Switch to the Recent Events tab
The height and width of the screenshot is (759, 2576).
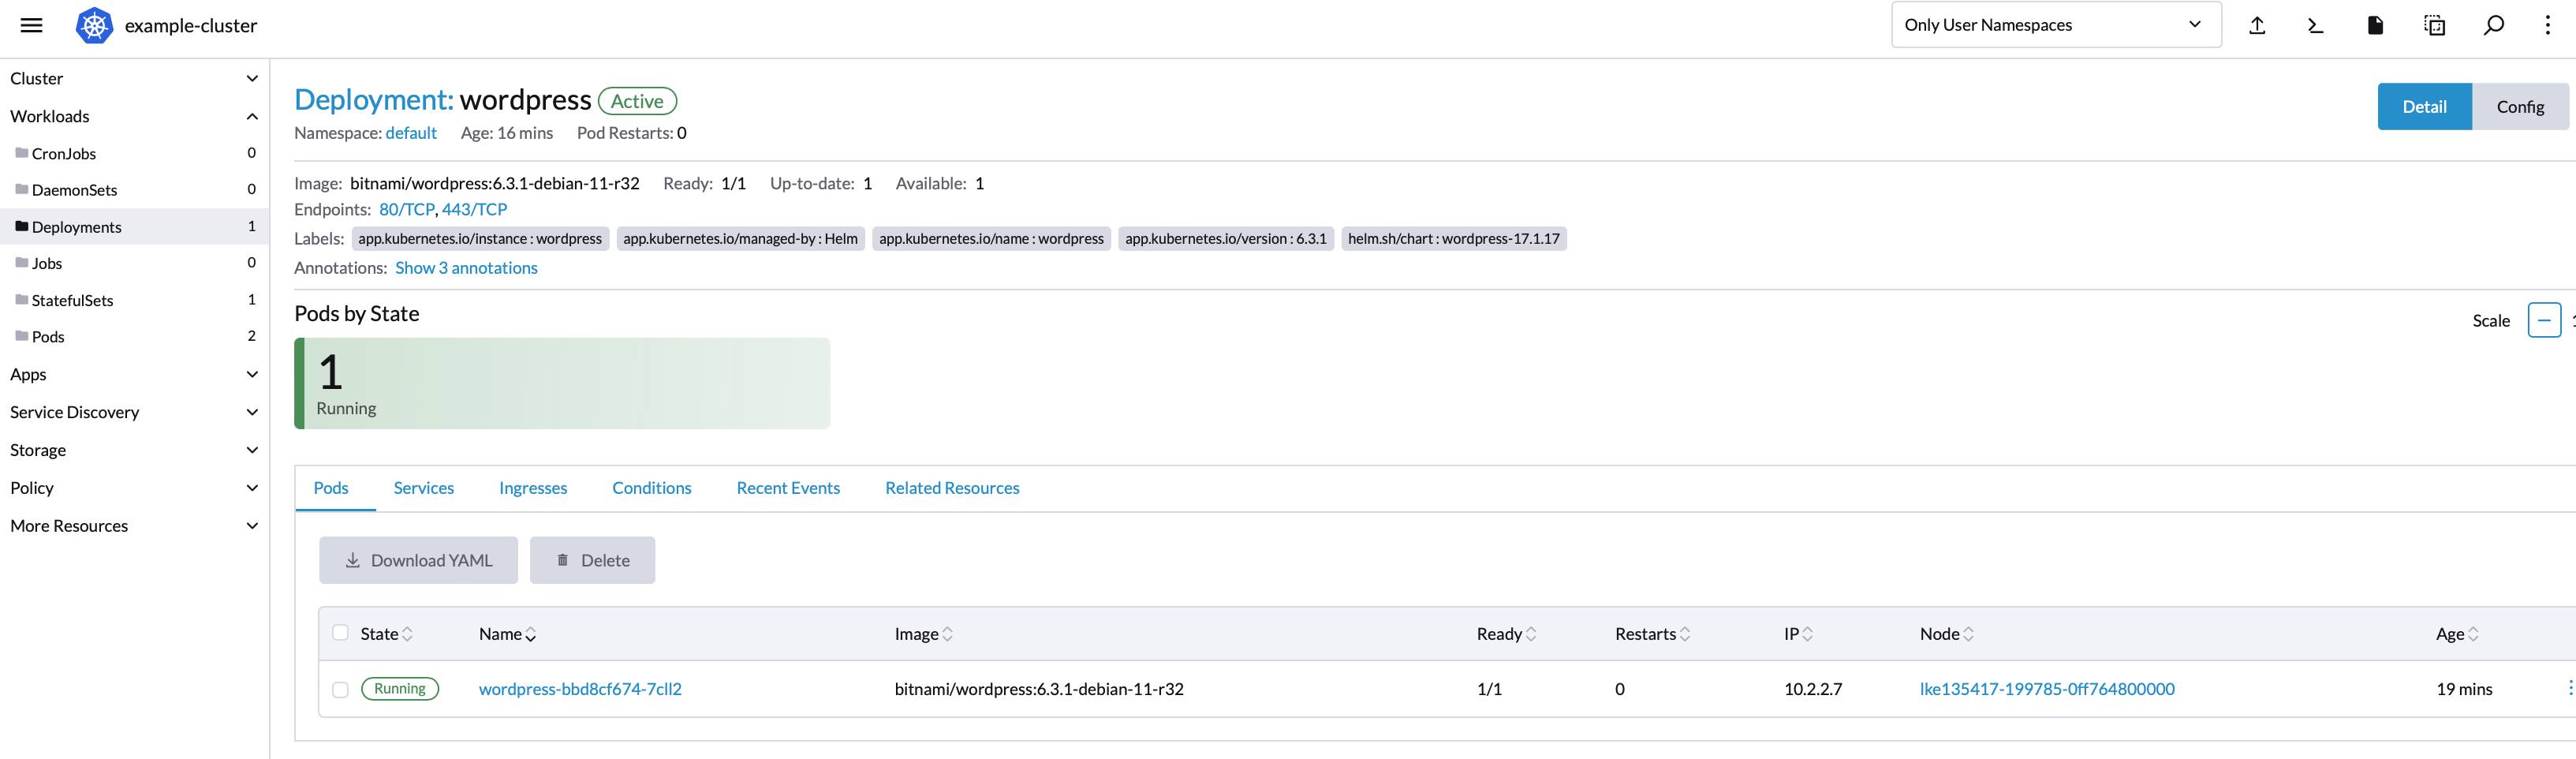pyautogui.click(x=788, y=487)
